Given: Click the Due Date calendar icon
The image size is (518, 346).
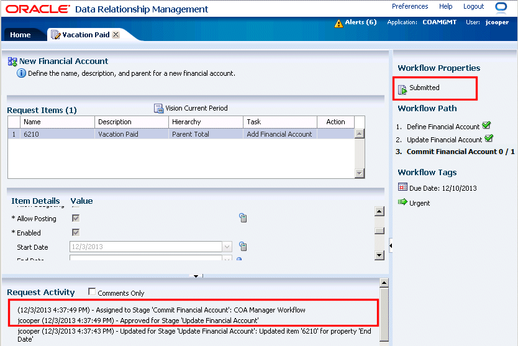Looking at the screenshot, I should point(402,187).
